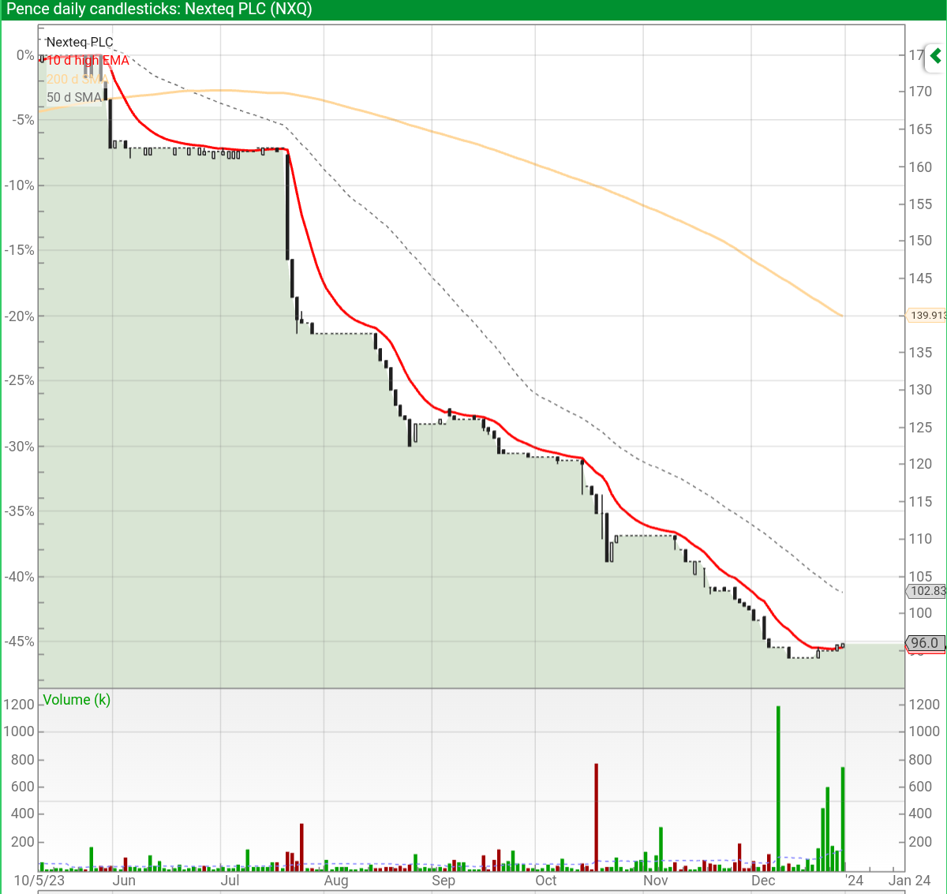Image resolution: width=947 pixels, height=894 pixels.
Task: Click the '-30%' percentage axis label
Action: coord(20,447)
